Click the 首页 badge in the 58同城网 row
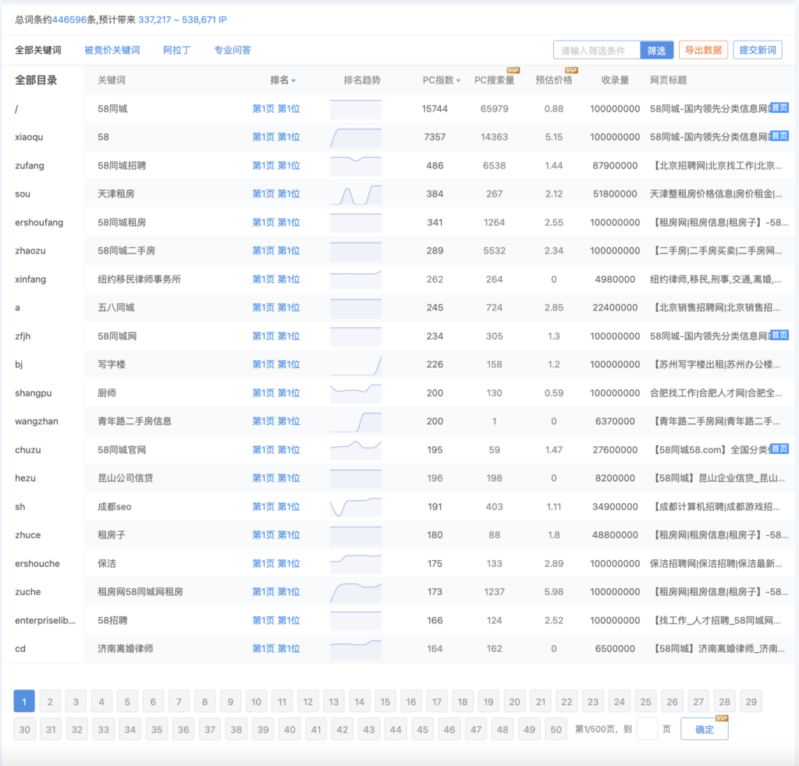Screen dimensions: 799x766 (779, 335)
